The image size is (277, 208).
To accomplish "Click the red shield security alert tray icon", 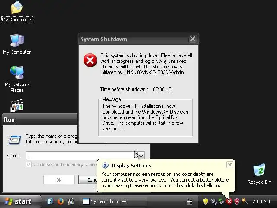I will [237, 201].
